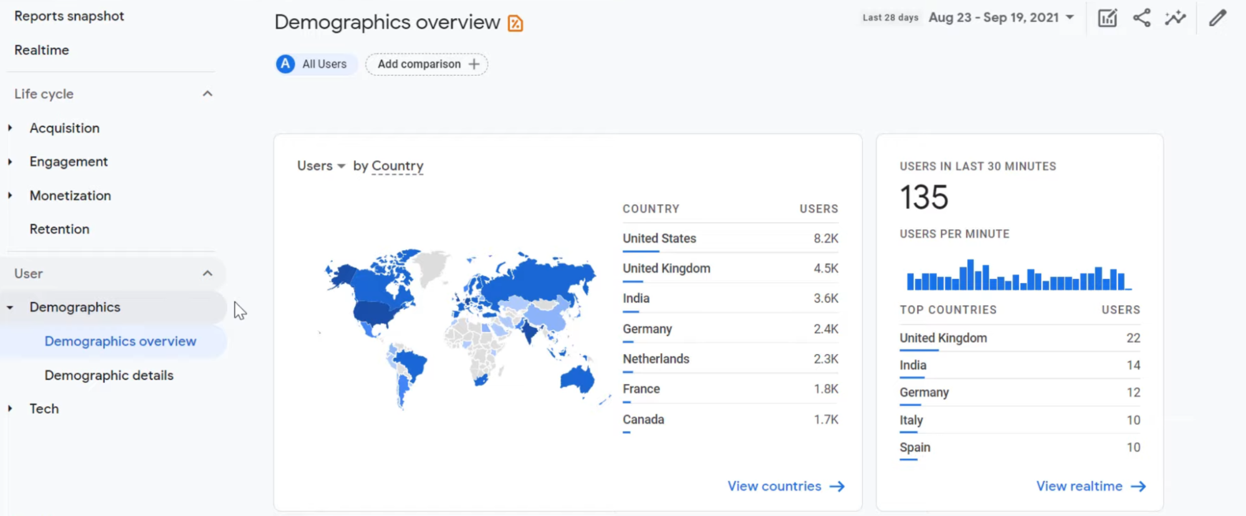Expand the Acquisition menu item
The height and width of the screenshot is (516, 1246).
(x=10, y=128)
